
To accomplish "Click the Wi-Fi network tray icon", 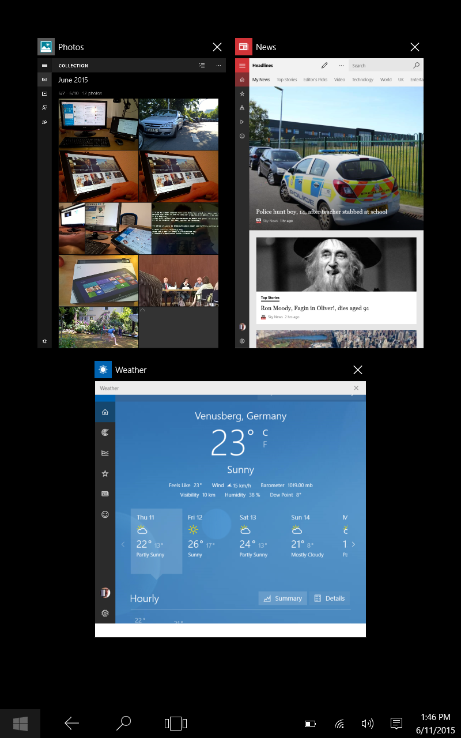I will pos(339,724).
